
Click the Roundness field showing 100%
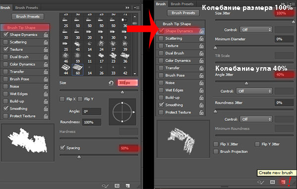(92, 122)
